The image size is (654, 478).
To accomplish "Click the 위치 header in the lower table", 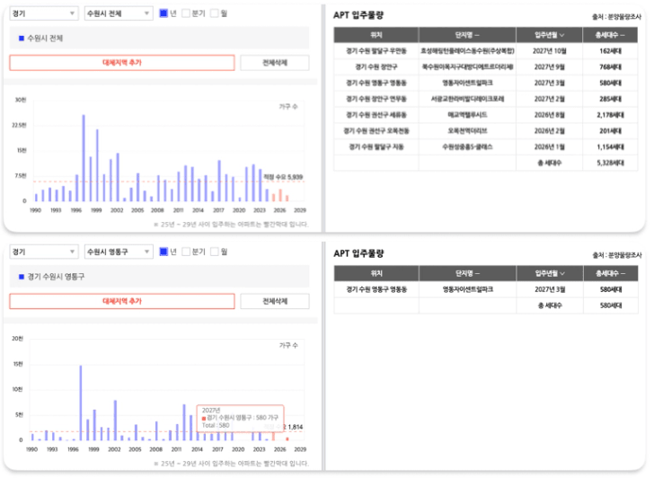I will tap(376, 274).
